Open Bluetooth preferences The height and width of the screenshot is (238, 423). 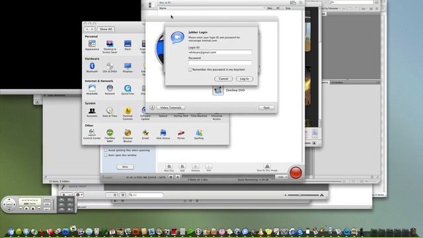92,67
